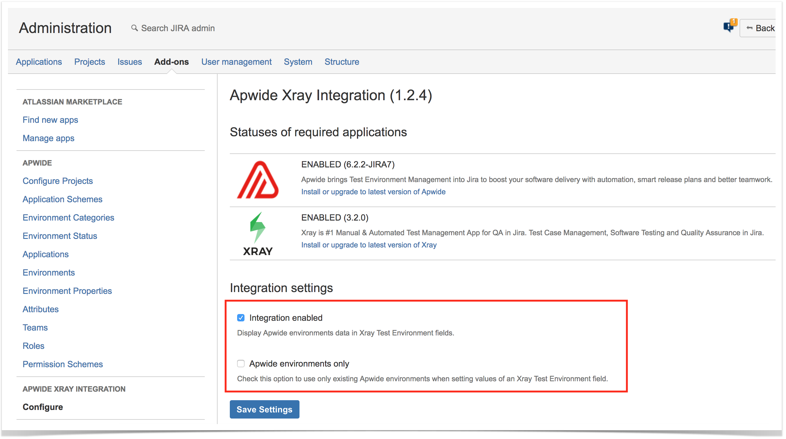Open the User management tab
The image size is (786, 439).
(x=236, y=62)
